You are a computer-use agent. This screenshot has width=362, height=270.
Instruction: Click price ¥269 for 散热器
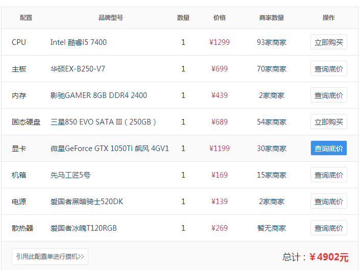coord(220,228)
